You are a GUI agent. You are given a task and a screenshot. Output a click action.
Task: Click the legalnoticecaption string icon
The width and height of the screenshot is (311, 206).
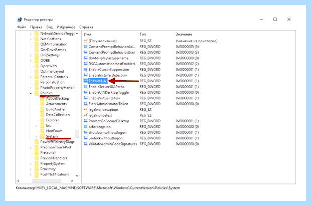86,109
